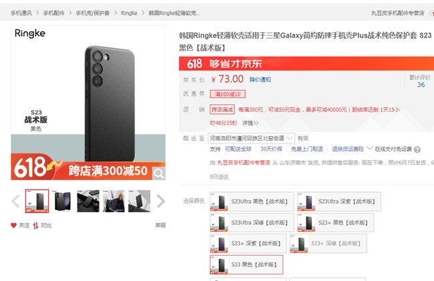This screenshot has height=281, width=434.
Task: Expand promotion details via 详情 link
Action: pyautogui.click(x=250, y=123)
